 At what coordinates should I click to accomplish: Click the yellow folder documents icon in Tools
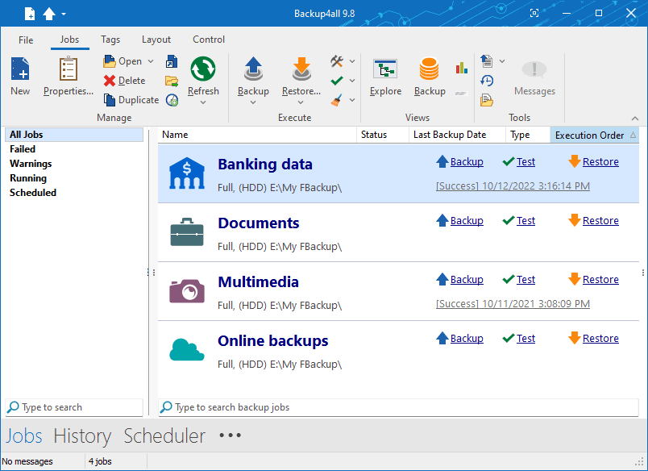487,100
